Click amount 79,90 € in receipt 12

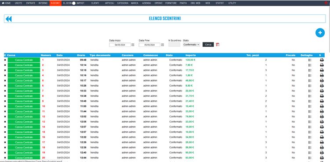190,116
